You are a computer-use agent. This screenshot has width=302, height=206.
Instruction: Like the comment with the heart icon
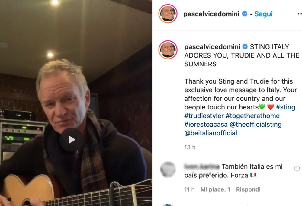coord(297,169)
